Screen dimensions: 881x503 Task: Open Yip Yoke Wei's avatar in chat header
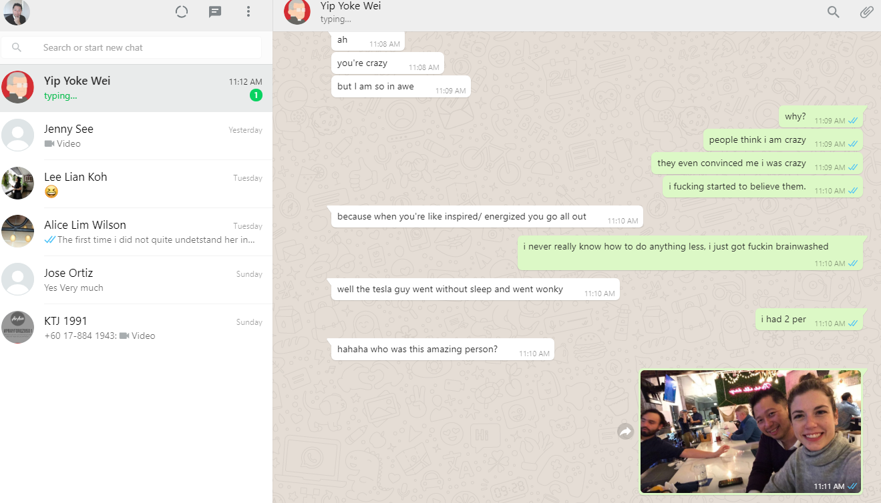[x=297, y=12]
